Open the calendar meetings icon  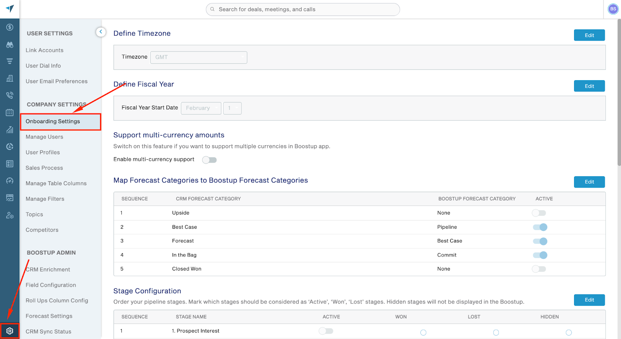coord(10,112)
